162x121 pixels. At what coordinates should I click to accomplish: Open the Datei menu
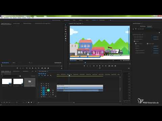pos(2,18)
